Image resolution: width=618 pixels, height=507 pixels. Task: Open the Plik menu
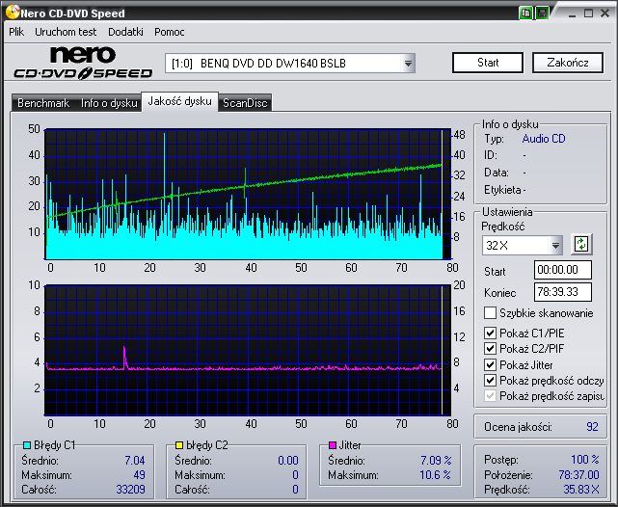tap(16, 32)
